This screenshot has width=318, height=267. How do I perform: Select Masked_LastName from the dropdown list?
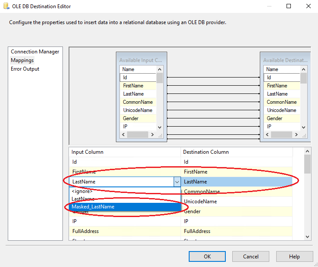[93, 207]
